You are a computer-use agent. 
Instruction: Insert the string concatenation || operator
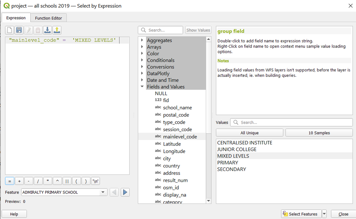pyautogui.click(x=67, y=181)
